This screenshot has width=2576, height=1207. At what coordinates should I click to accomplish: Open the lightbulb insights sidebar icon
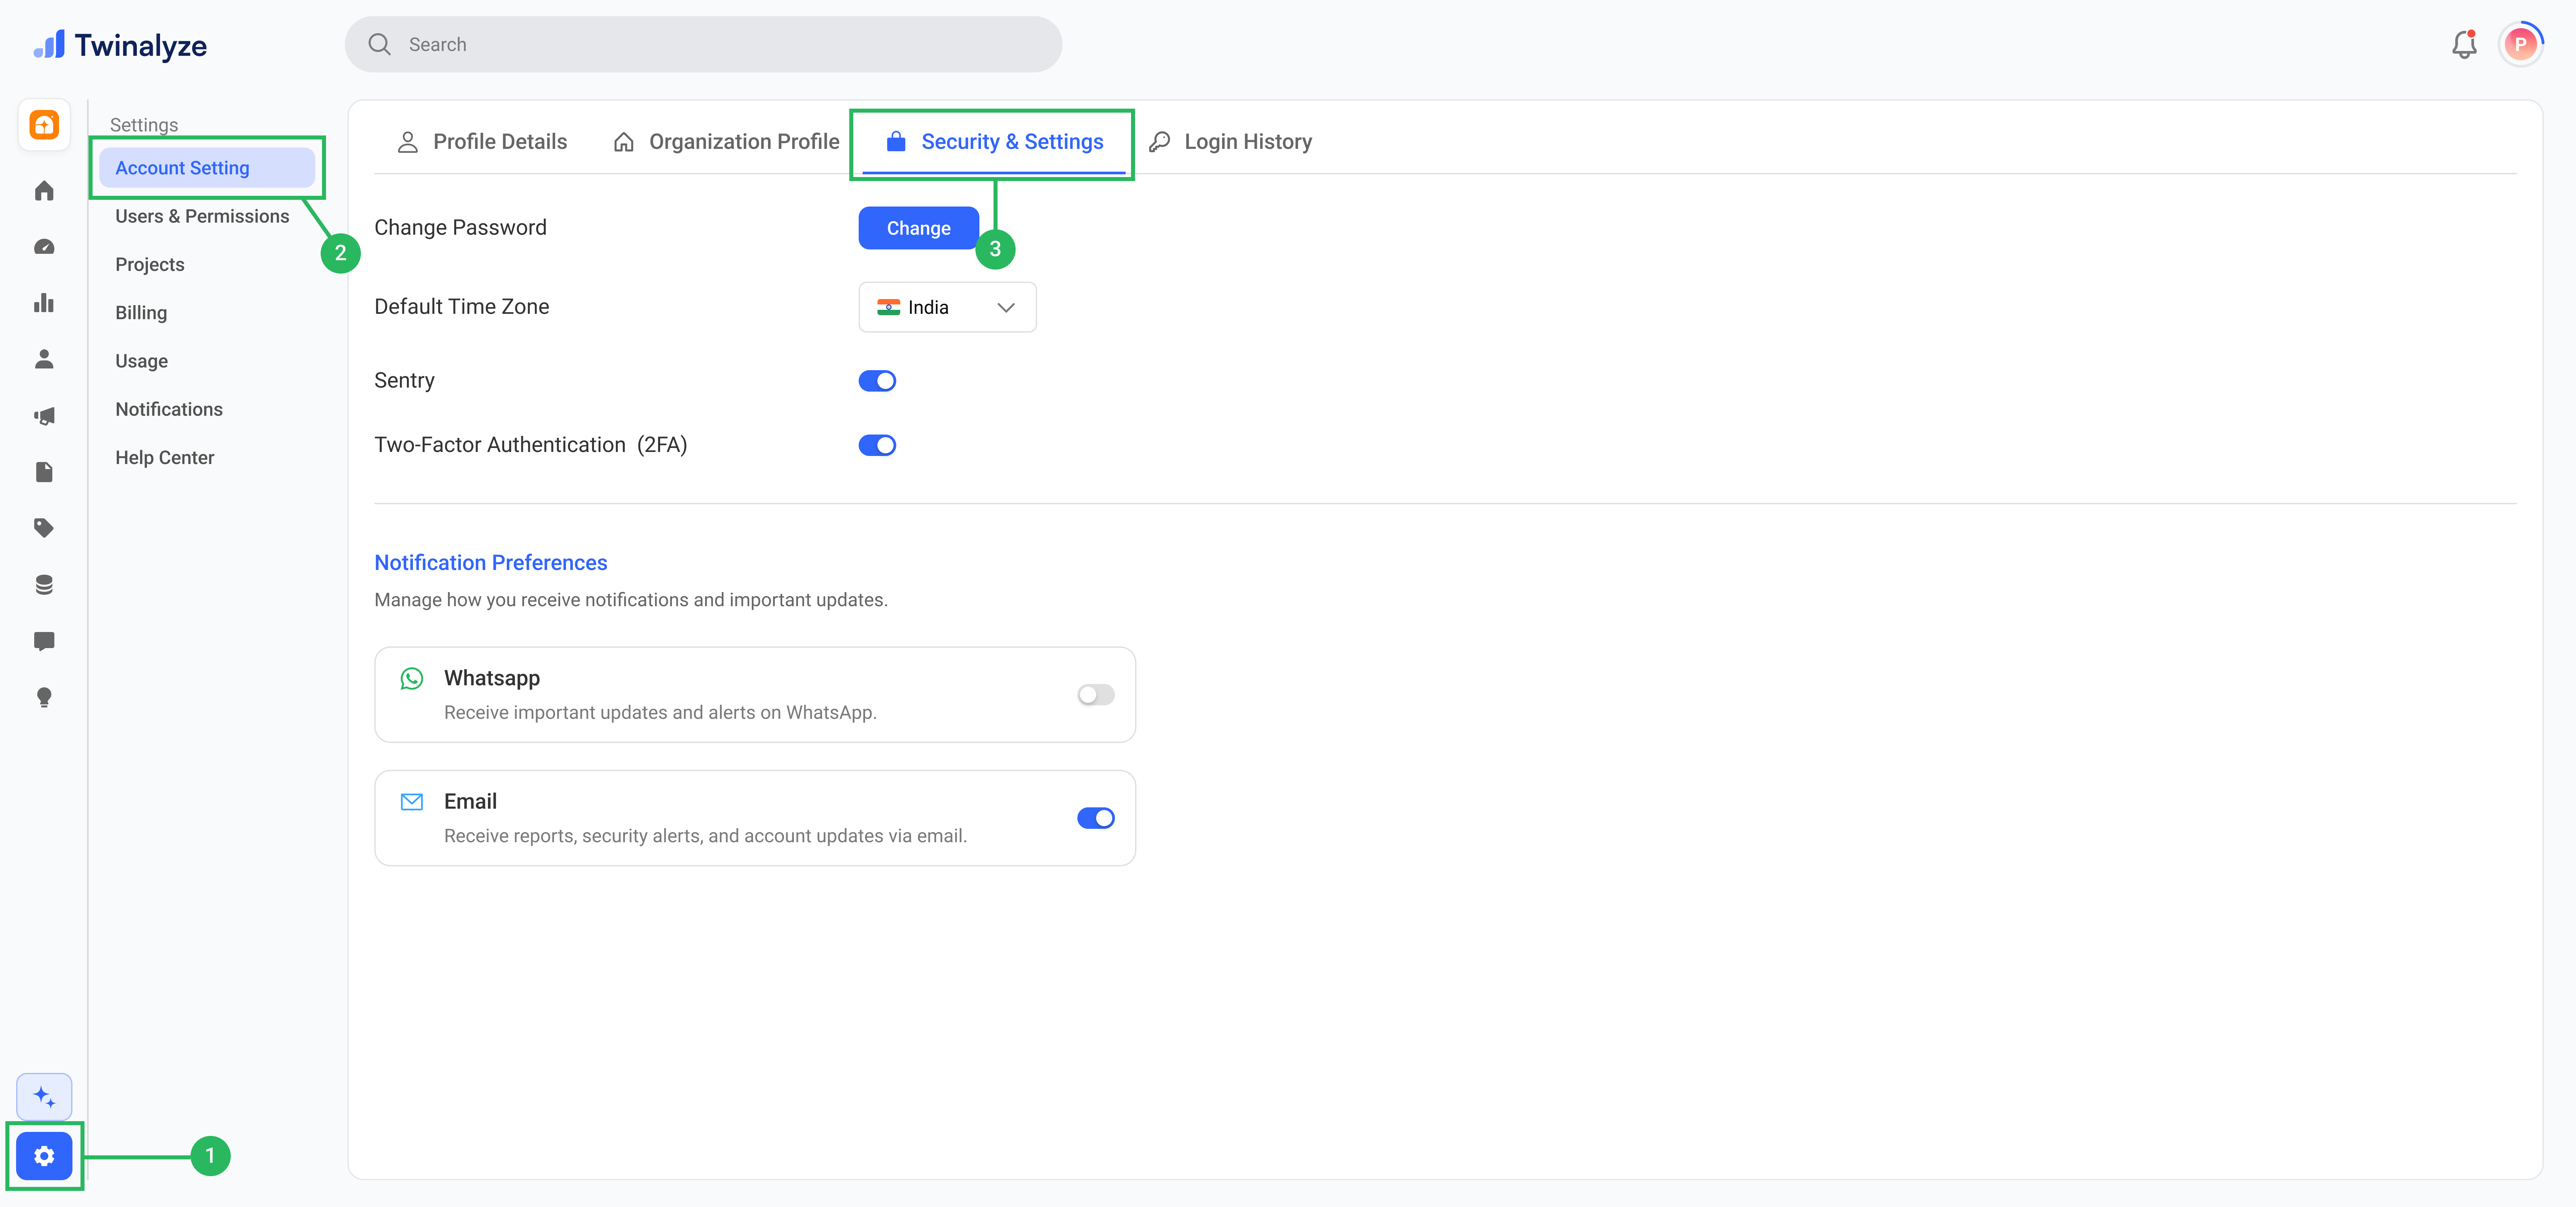click(44, 697)
